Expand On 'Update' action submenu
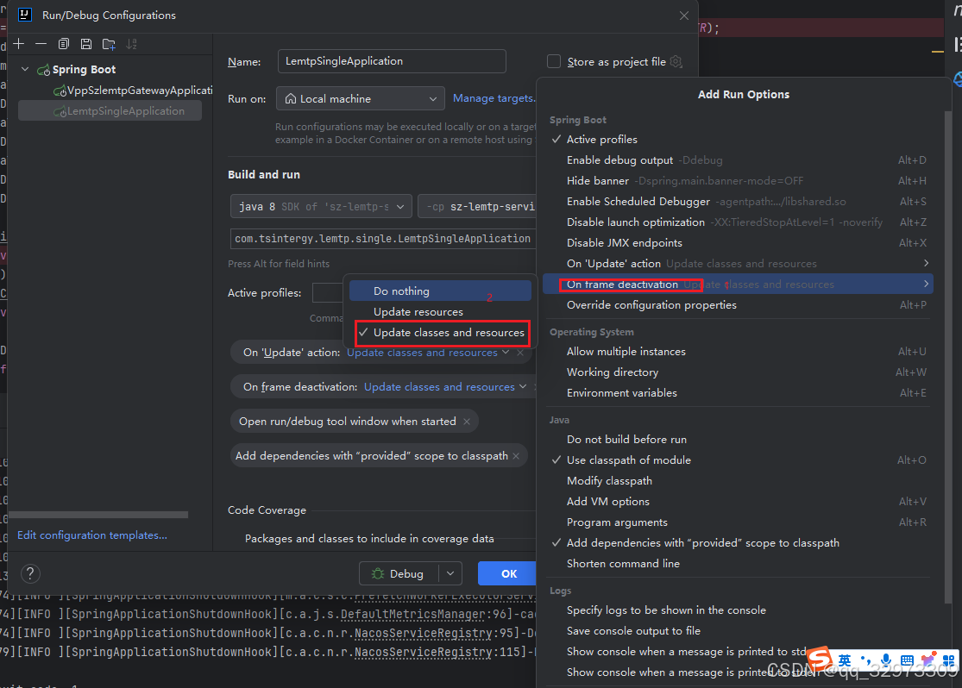This screenshot has height=688, width=962. pos(926,263)
